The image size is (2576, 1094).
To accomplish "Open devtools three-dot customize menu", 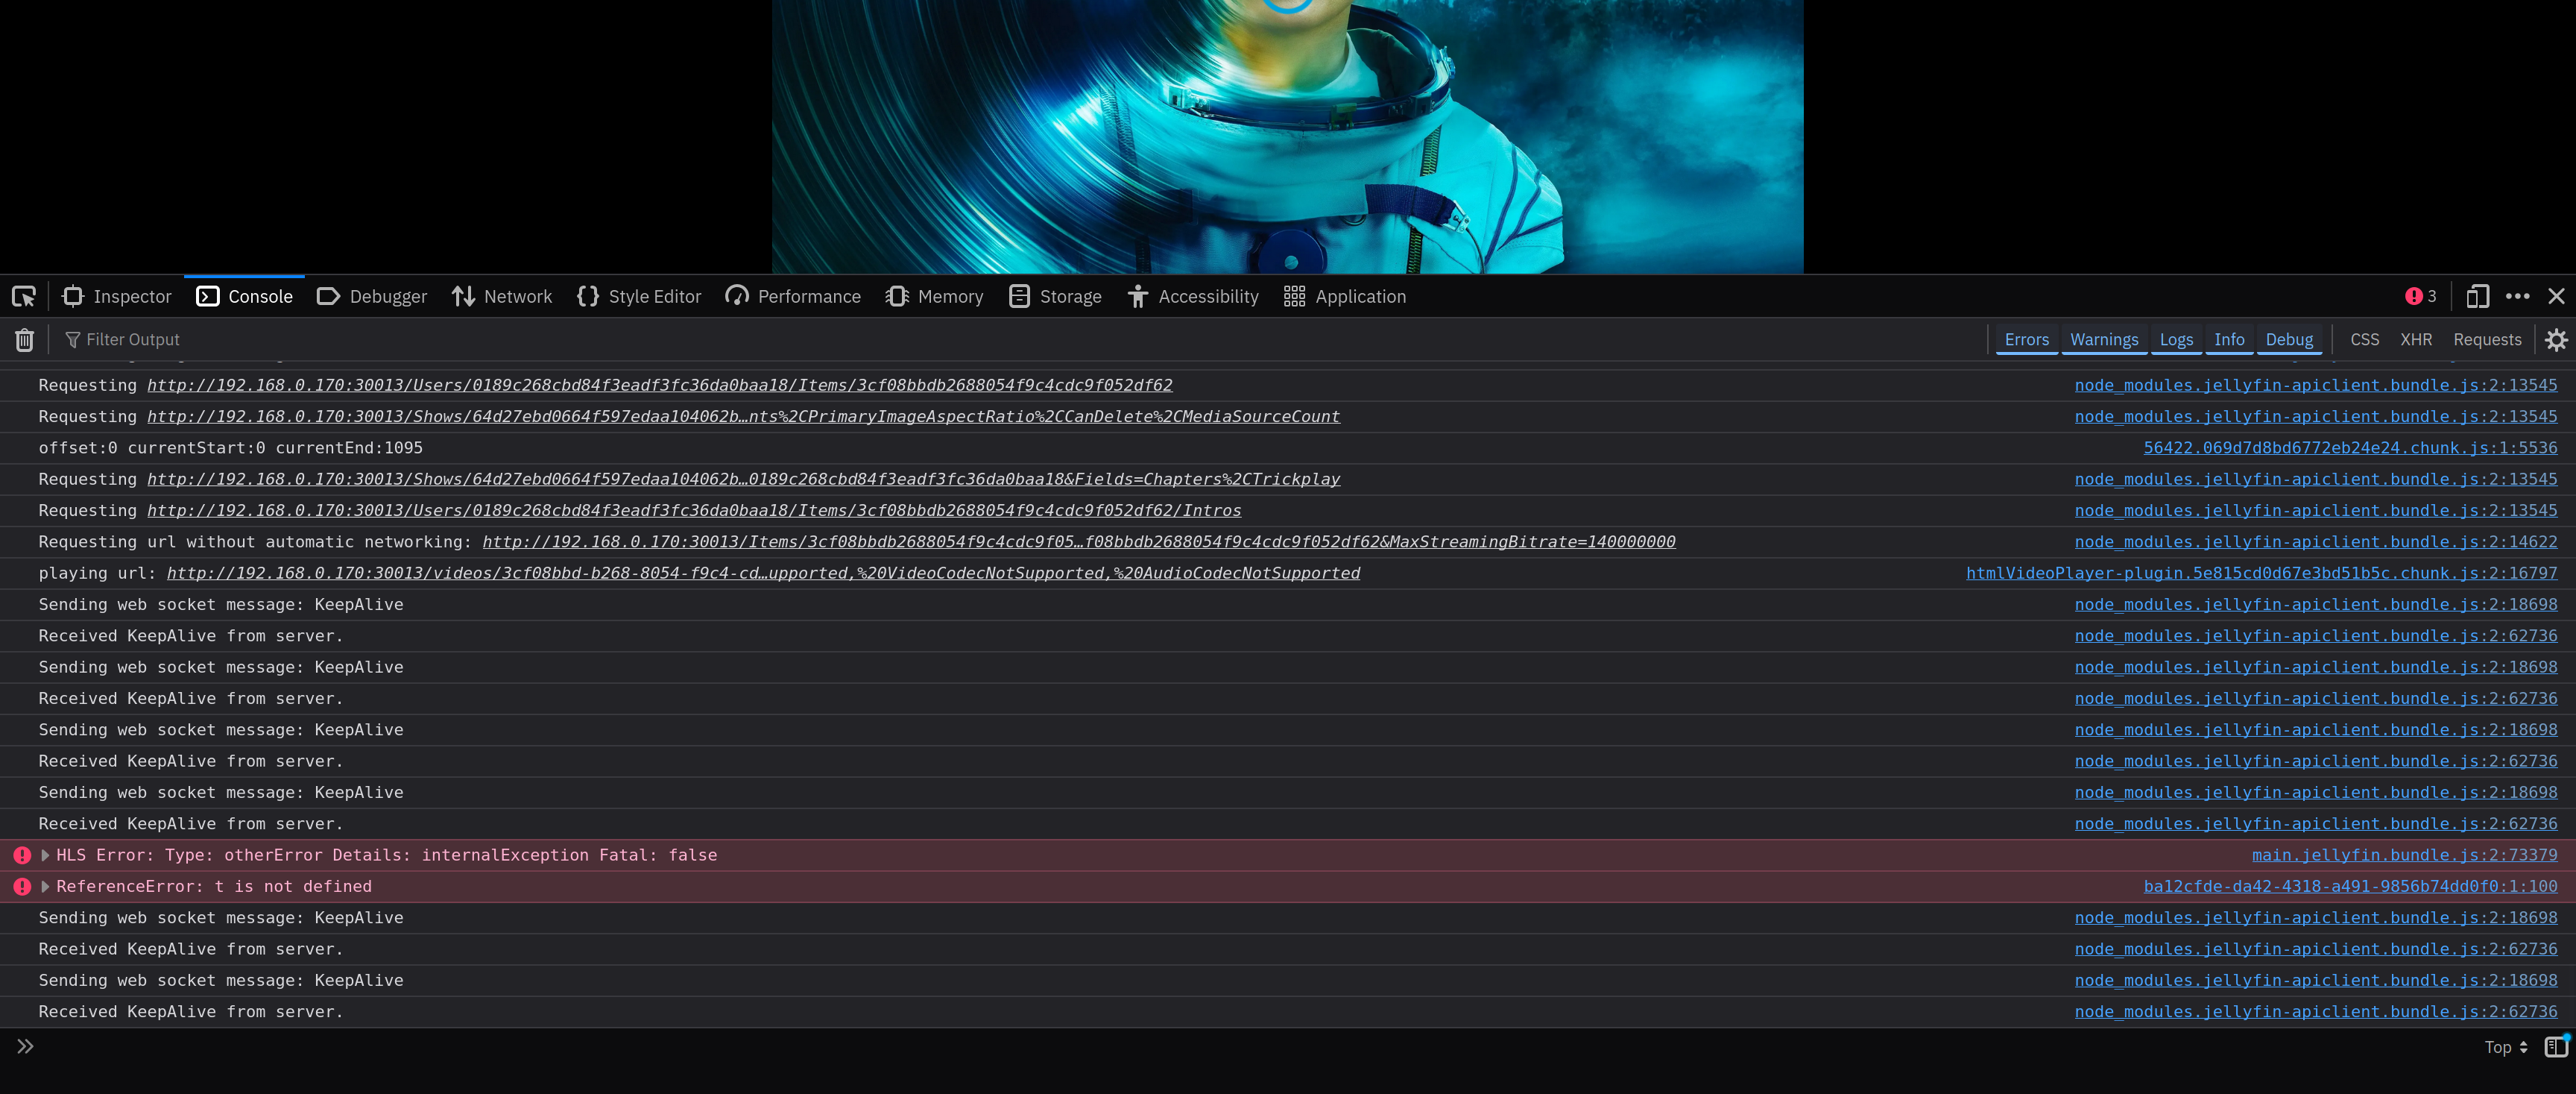I will pos(2517,296).
